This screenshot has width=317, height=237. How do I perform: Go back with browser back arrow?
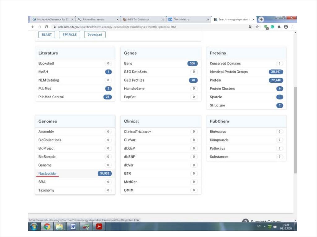tap(33, 27)
